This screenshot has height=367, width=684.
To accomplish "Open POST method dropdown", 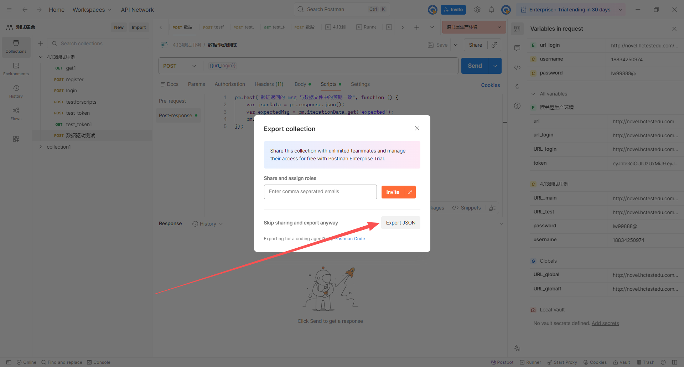I will (180, 66).
